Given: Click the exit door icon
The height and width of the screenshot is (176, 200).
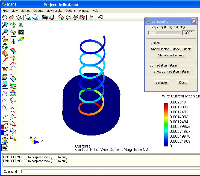Looking at the screenshot, I should (100, 17).
